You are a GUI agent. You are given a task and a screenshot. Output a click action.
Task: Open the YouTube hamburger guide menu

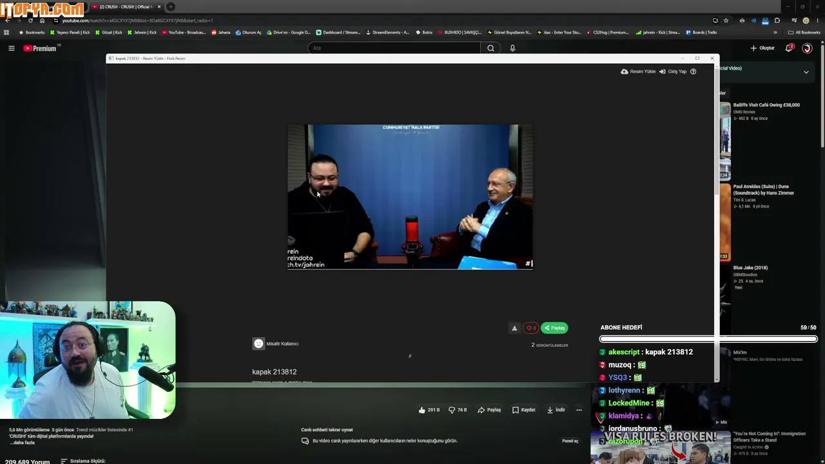click(x=11, y=48)
